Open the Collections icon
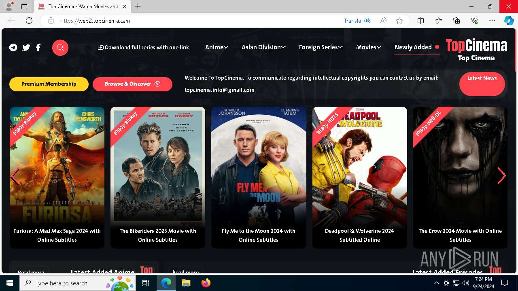Viewport: 518px width, 291px height. pyautogui.click(x=456, y=21)
